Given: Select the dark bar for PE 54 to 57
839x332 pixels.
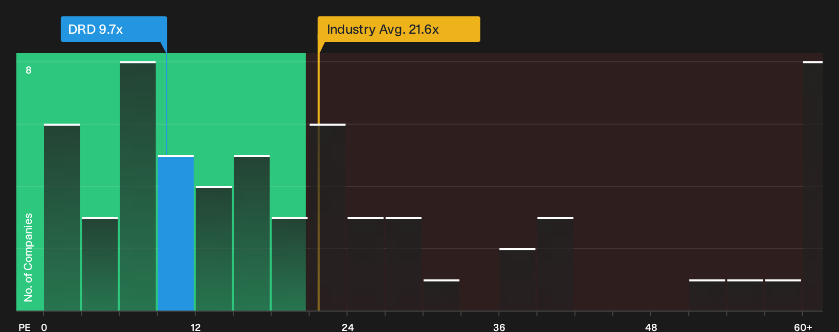Looking at the screenshot, I should pos(745,295).
